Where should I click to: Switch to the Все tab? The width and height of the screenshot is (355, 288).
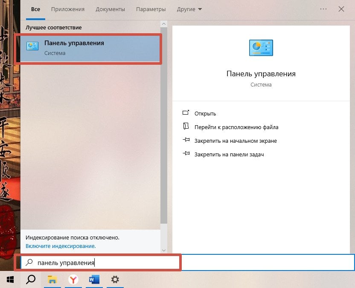point(35,9)
